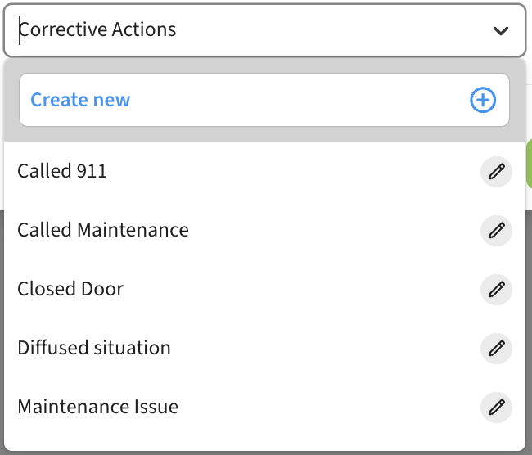Viewport: 532px width, 455px height.
Task: Choose the Maintenance Issue option
Action: 97,407
